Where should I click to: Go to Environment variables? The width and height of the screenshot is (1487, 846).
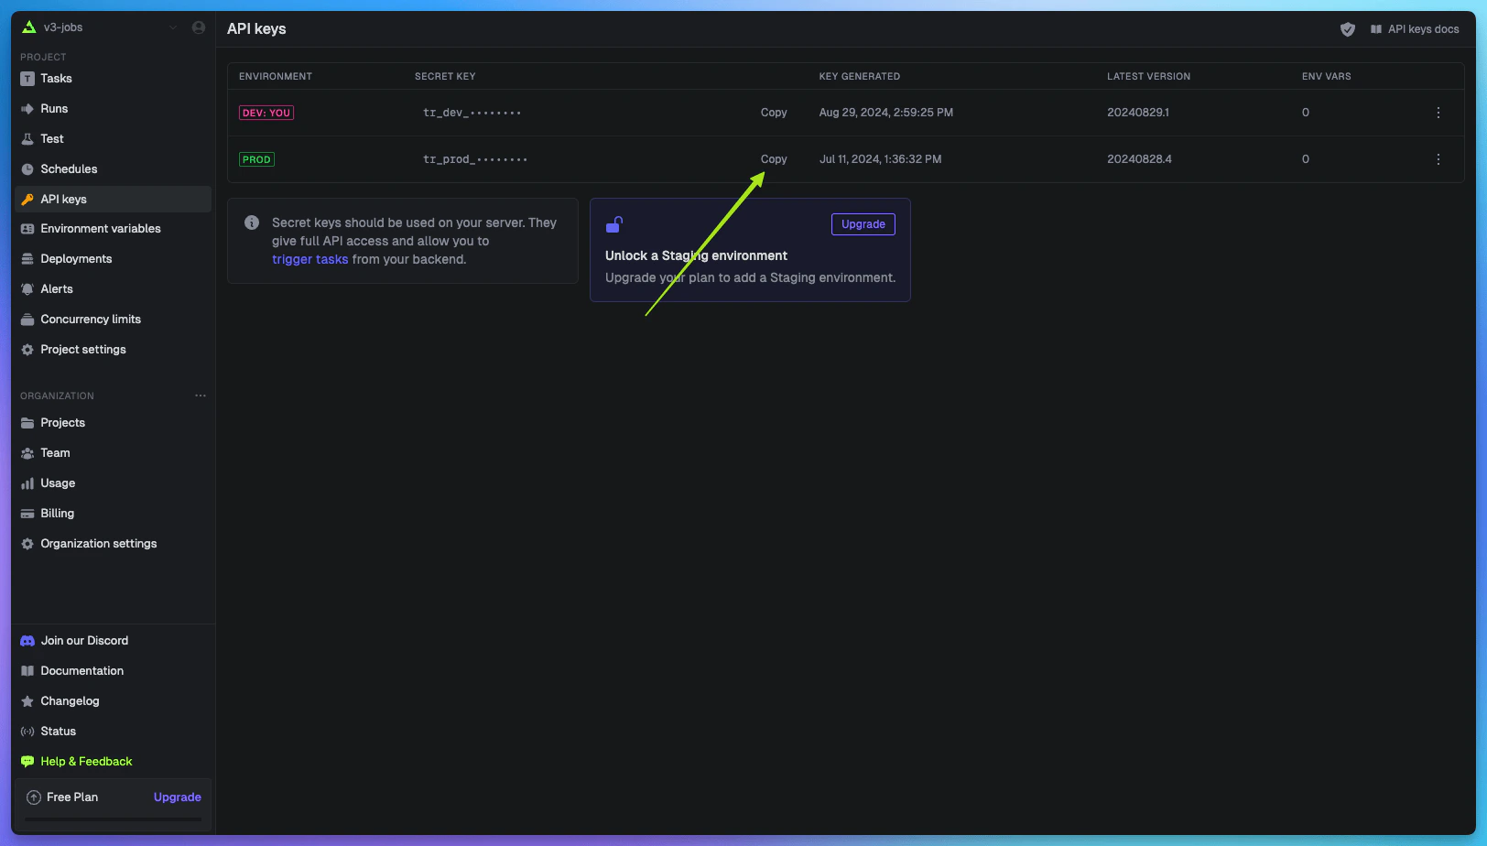coord(101,228)
